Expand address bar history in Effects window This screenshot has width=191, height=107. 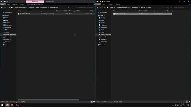coord(164,7)
